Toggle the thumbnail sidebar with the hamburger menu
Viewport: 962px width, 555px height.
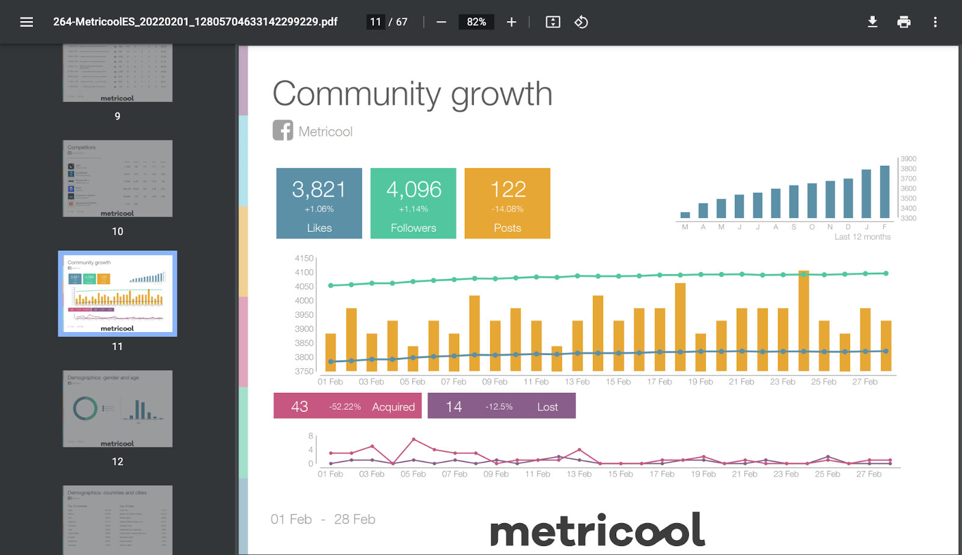[x=26, y=22]
